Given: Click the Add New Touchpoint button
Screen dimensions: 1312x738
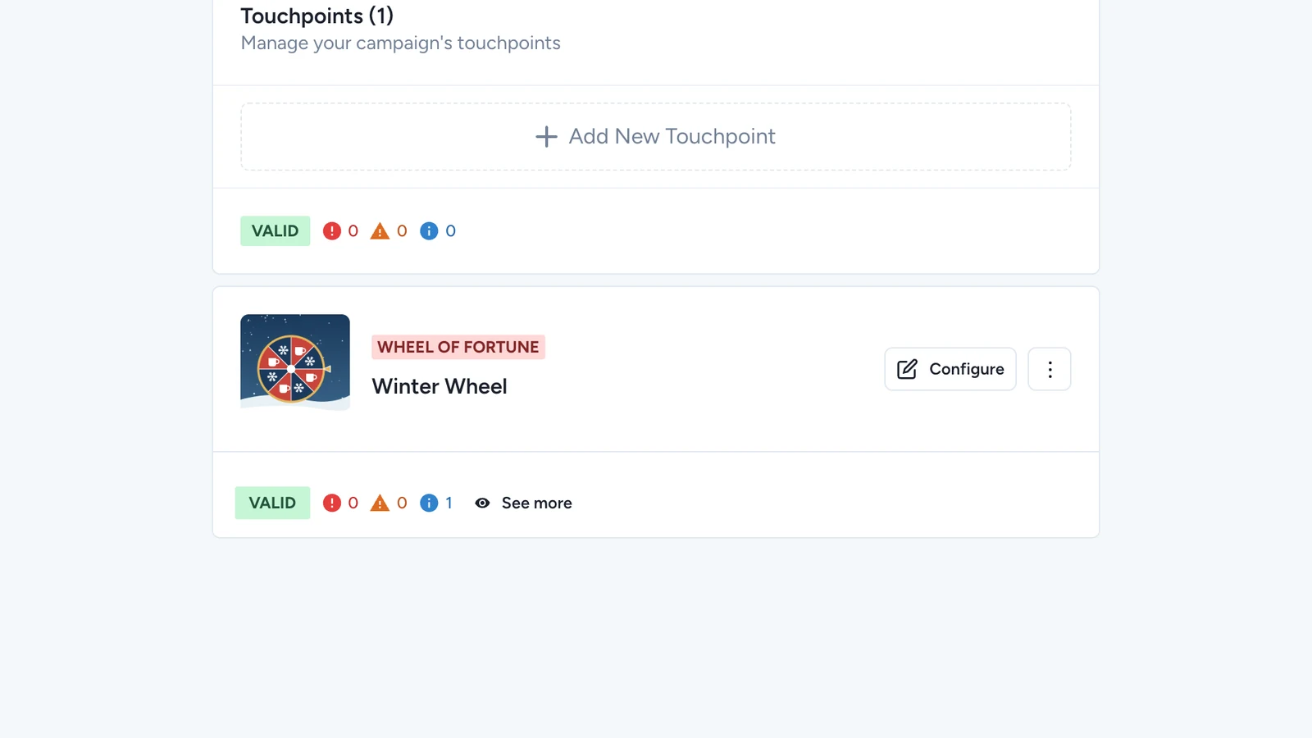Looking at the screenshot, I should 655,136.
